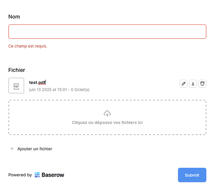Click the Fichier field label
219x188 pixels.
(17, 70)
